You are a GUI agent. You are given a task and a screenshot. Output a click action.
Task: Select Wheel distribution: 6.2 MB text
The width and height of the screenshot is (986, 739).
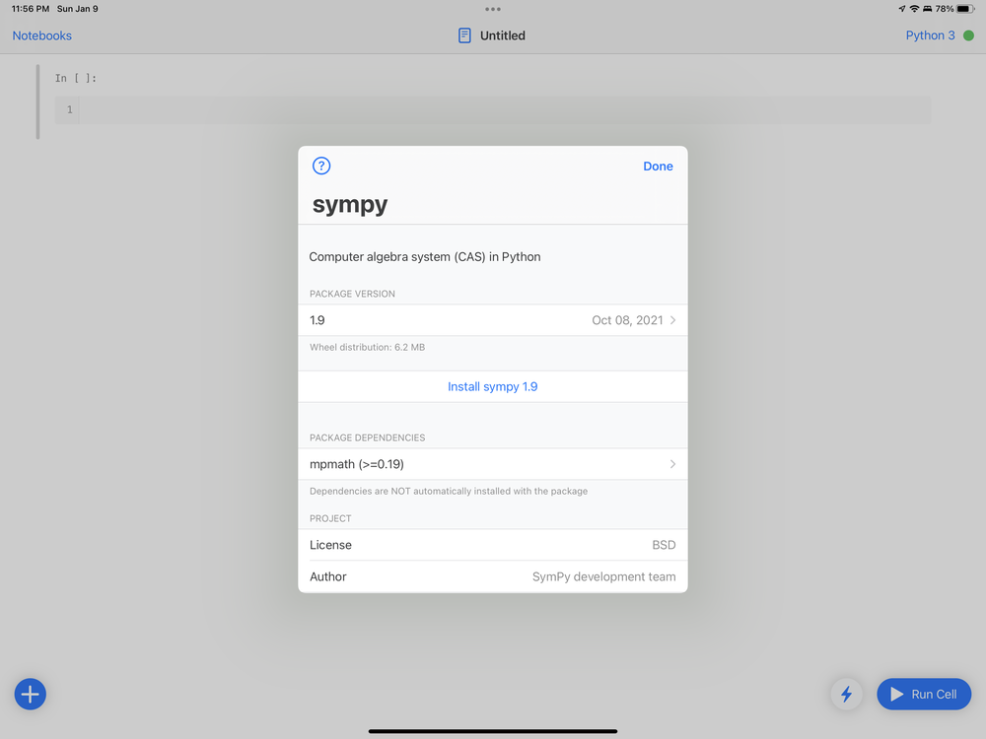pyautogui.click(x=367, y=347)
